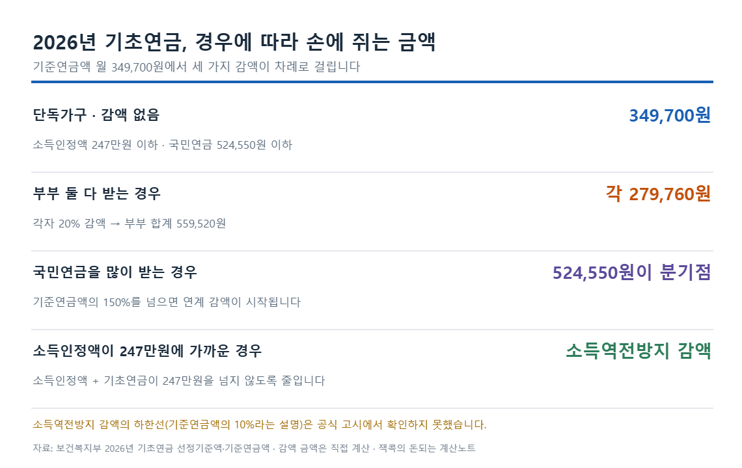Viewport: 742px width, 468px height.
Task: Click the title 2026년 기초연금 headline
Action: (x=234, y=42)
